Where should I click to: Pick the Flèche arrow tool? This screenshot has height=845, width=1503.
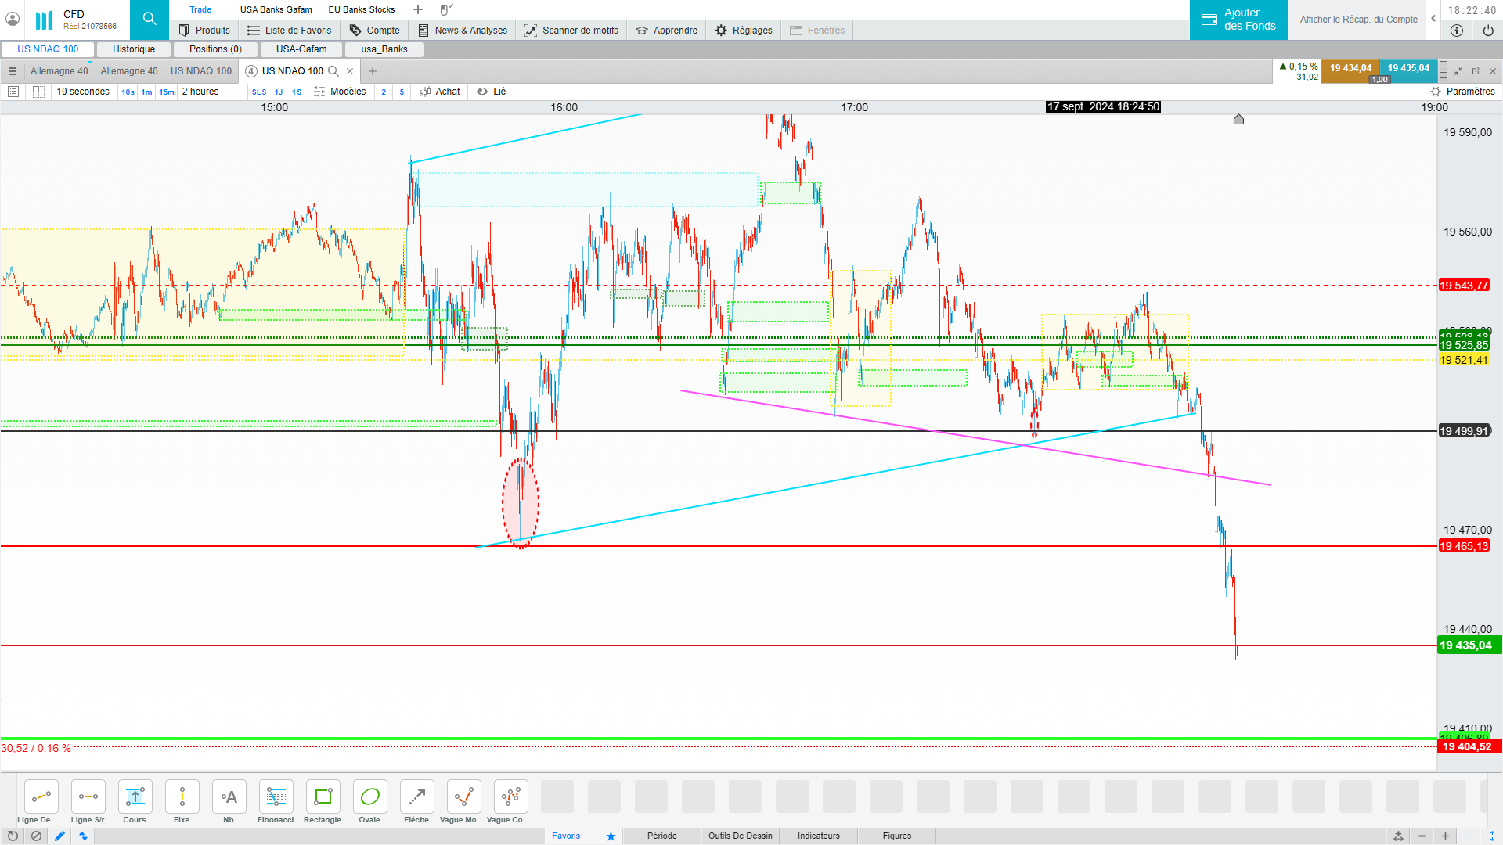416,797
